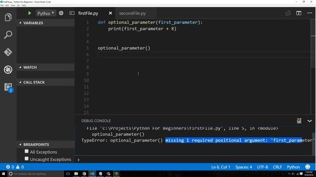The height and width of the screenshot is (177, 316).
Task: Open the Python debug configuration dropdown
Action: click(x=46, y=13)
